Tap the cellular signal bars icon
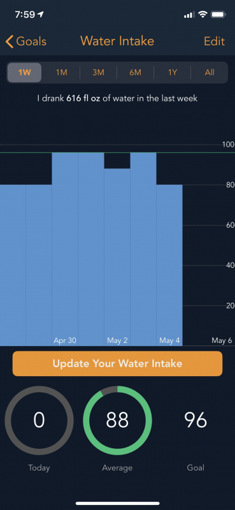This screenshot has width=235, height=510. pos(189,15)
